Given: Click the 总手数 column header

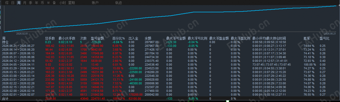Looking at the screenshot, I should coord(50,38).
